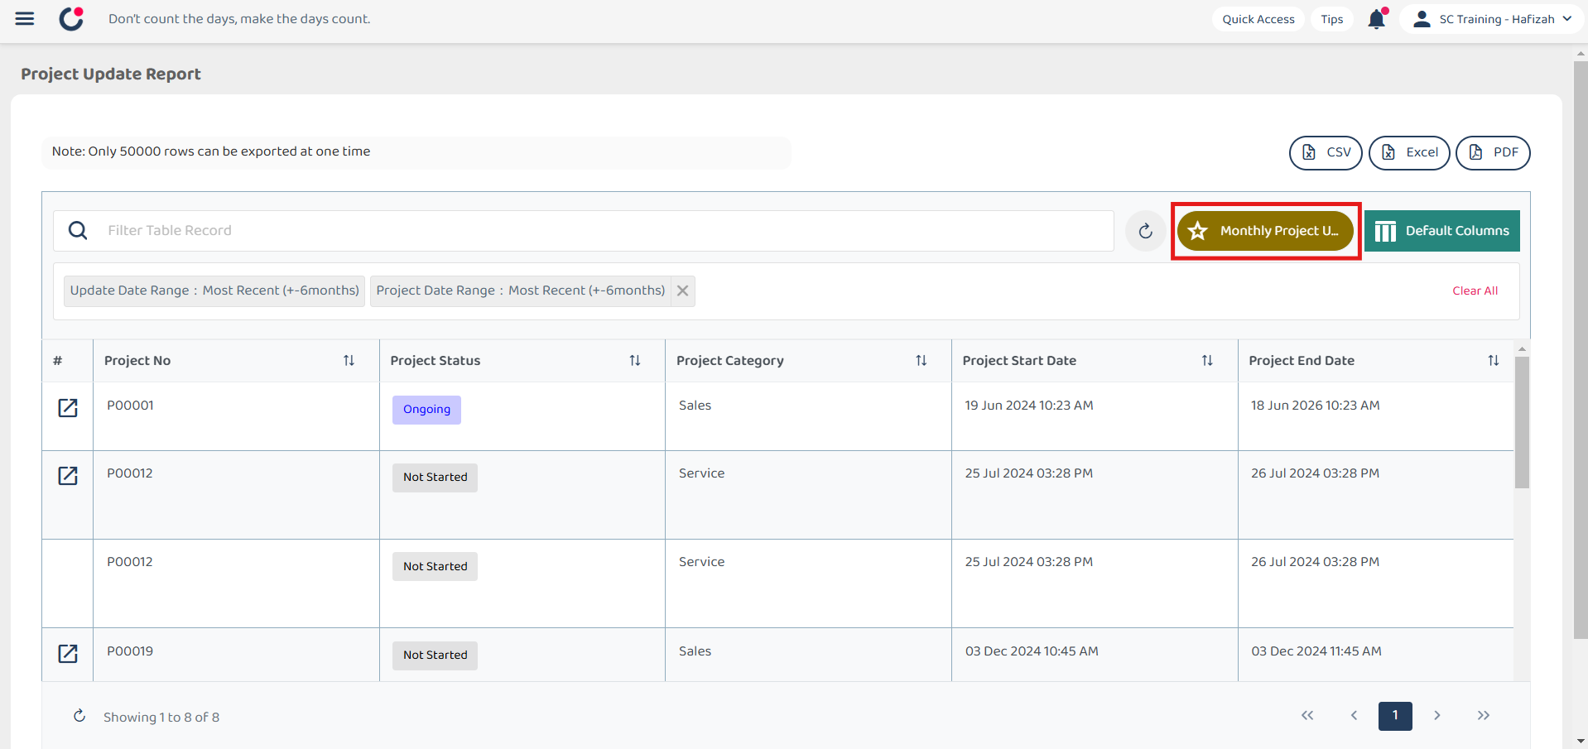1588x749 pixels.
Task: Click the Project Update Report heading
Action: click(x=111, y=74)
